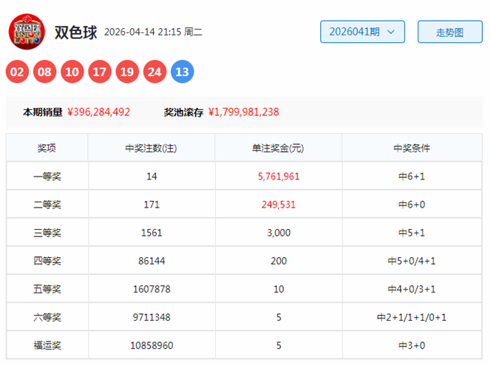491x365 pixels.
Task: Click the 中4+0/3+1 condition cell
Action: (x=412, y=289)
